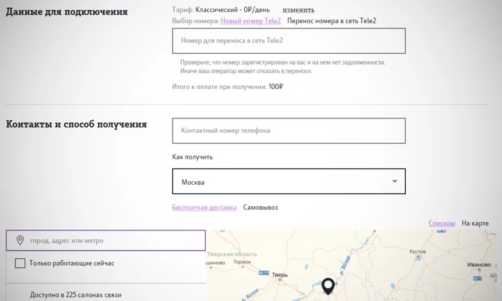
Task: Click the "Торжок" label on the map
Action: [242, 262]
